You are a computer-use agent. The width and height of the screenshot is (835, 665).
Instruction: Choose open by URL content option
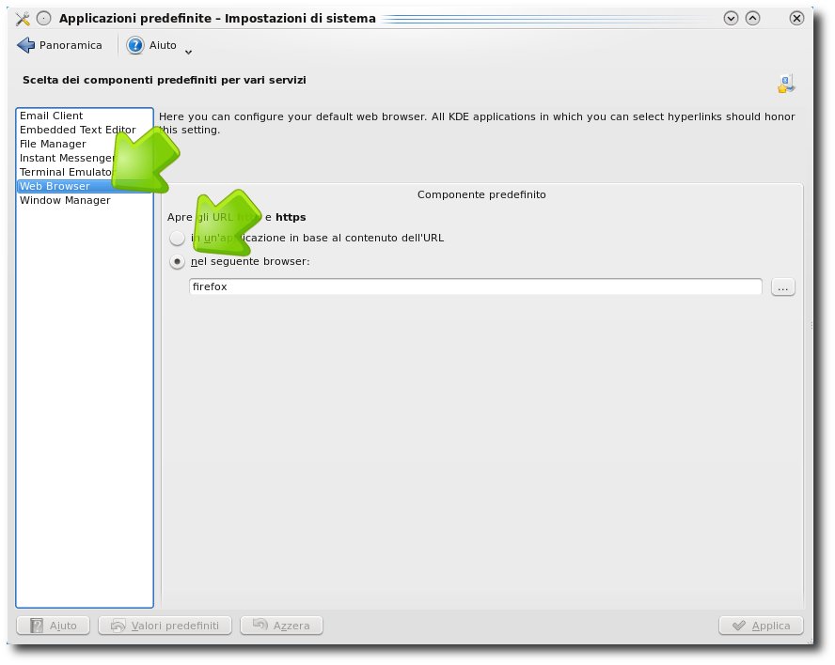tap(178, 238)
